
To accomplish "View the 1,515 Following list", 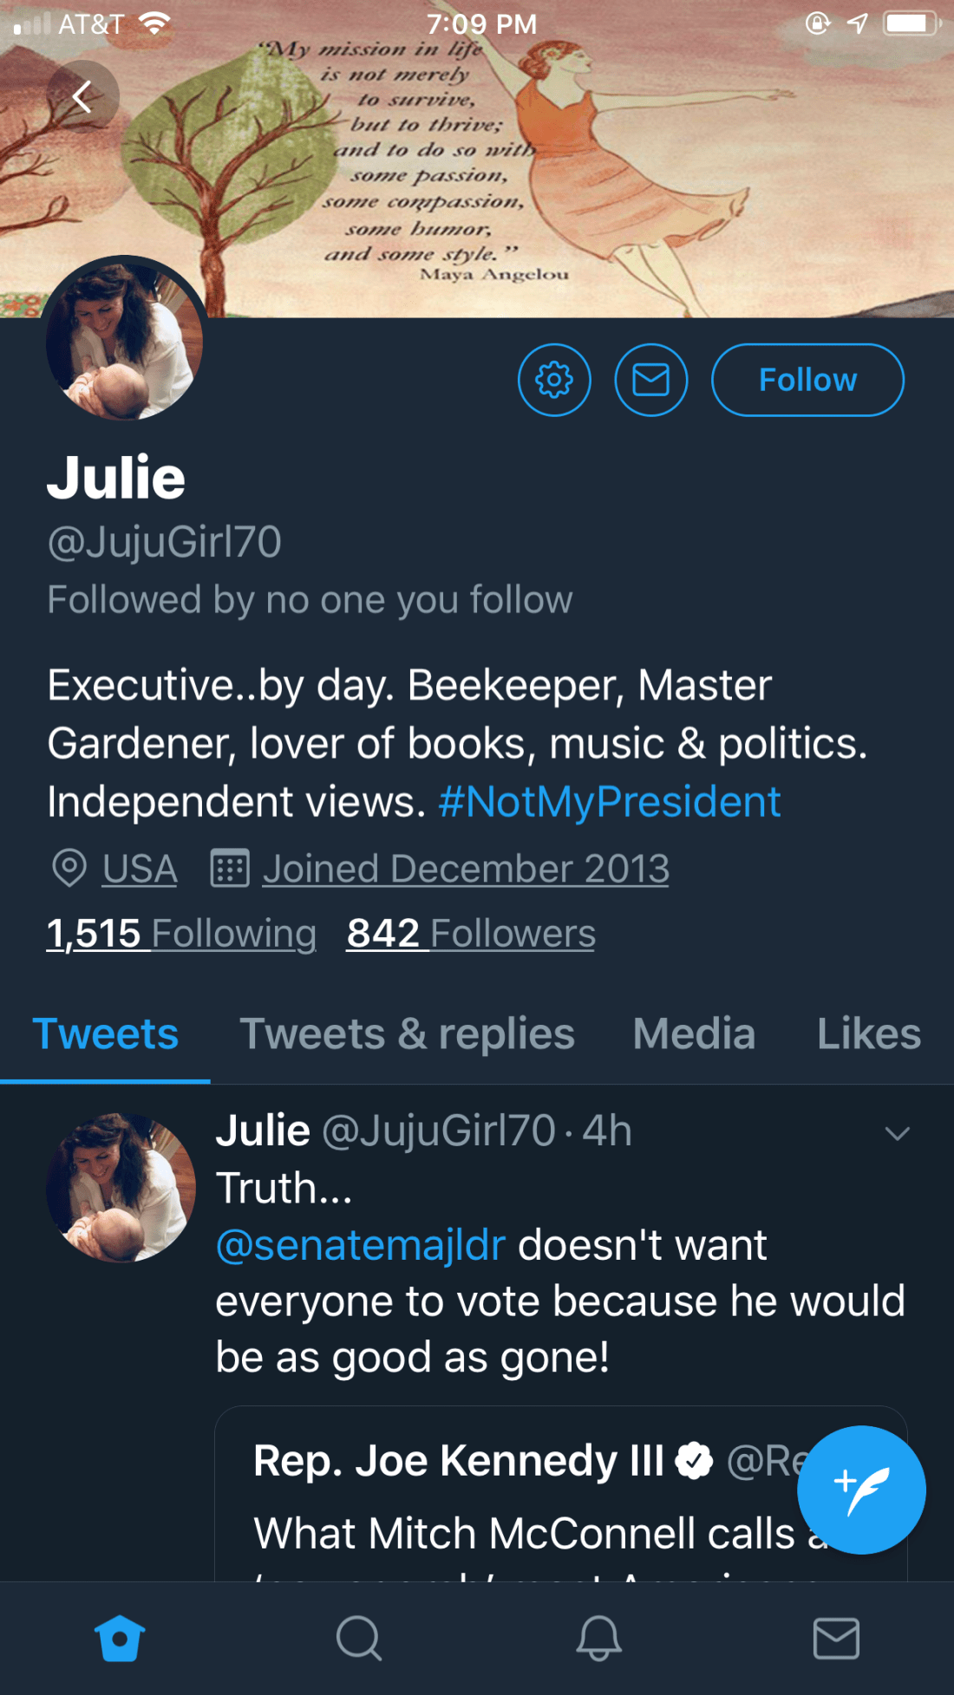I will [x=181, y=934].
